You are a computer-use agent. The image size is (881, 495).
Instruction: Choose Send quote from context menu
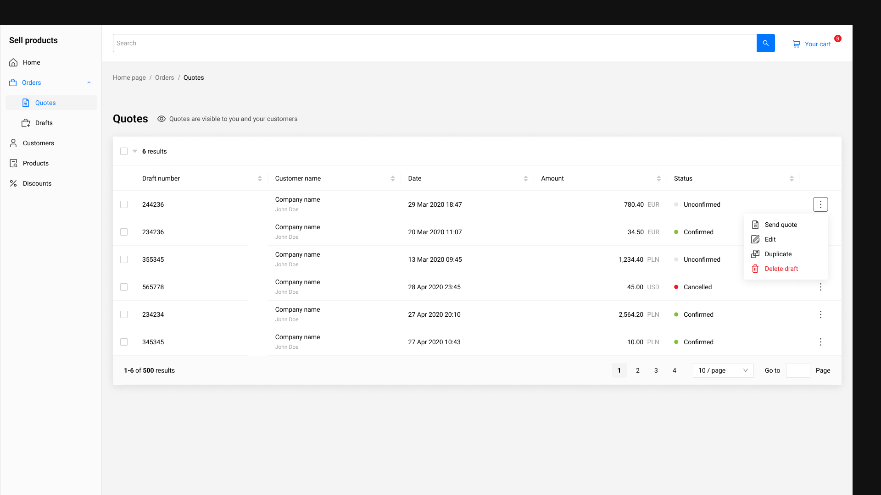coord(781,225)
